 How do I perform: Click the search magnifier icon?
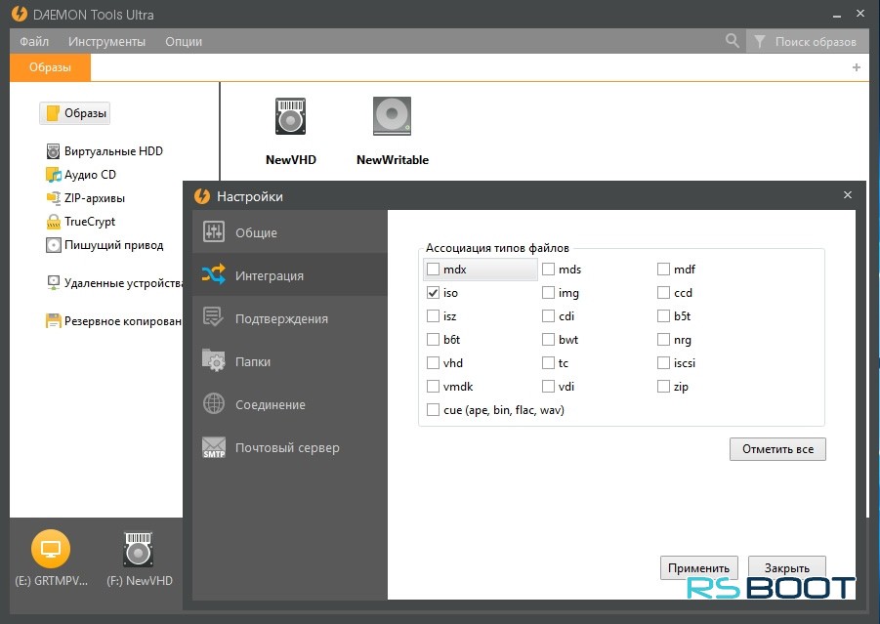pos(732,41)
